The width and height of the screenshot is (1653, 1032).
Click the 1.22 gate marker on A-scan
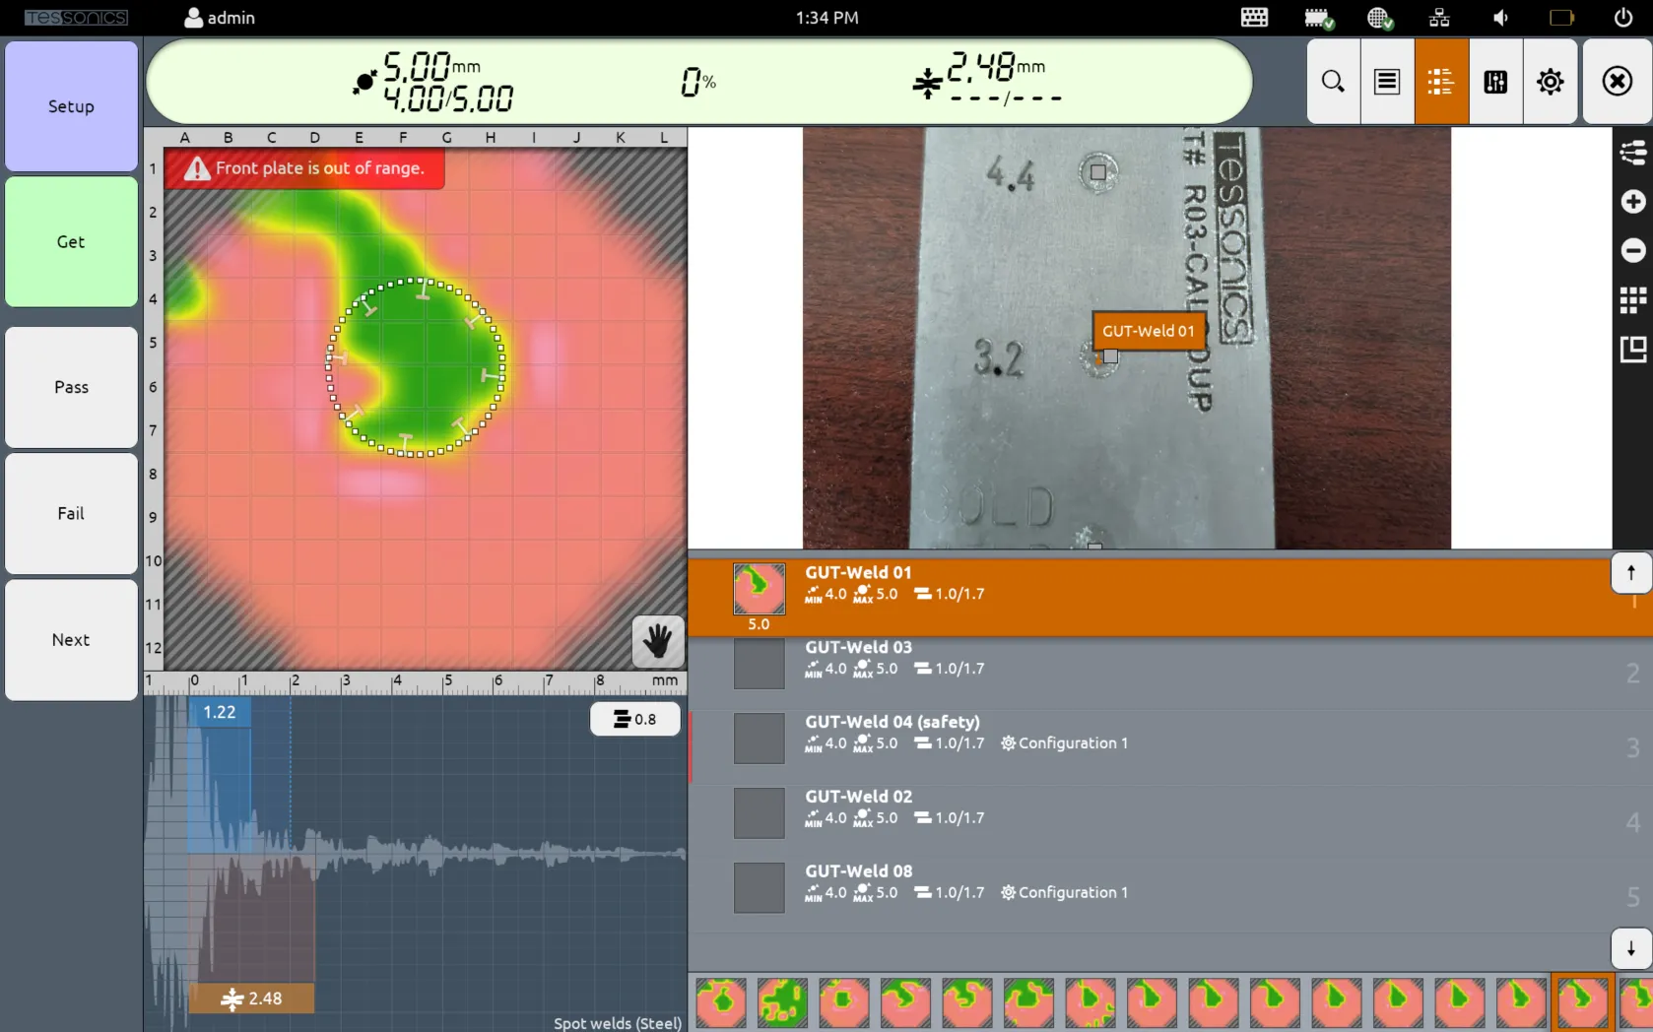pos(219,712)
